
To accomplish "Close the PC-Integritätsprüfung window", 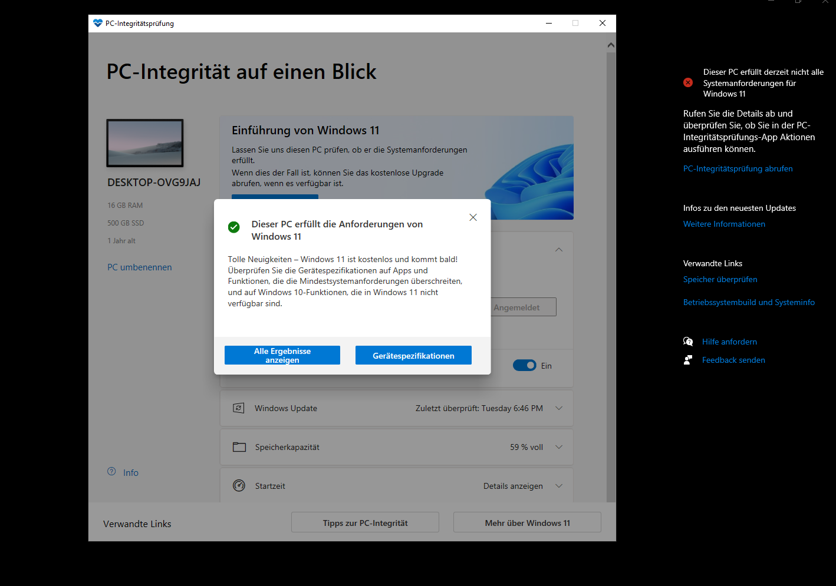I will click(603, 23).
